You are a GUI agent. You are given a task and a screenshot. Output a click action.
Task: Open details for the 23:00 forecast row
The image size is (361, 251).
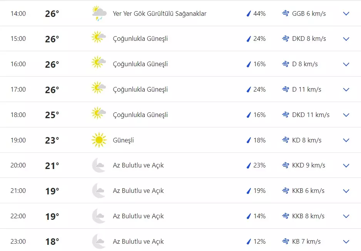(x=346, y=241)
